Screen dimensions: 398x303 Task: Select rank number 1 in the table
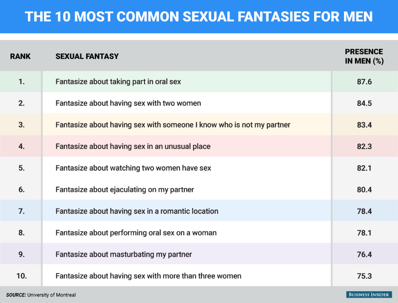21,82
